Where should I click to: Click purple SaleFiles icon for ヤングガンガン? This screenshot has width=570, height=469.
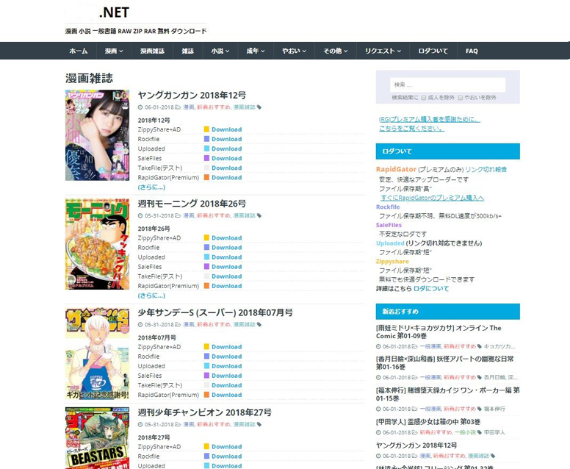tap(206, 158)
